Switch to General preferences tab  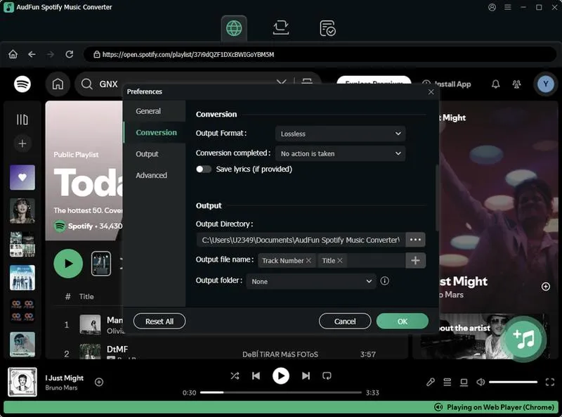(155, 111)
